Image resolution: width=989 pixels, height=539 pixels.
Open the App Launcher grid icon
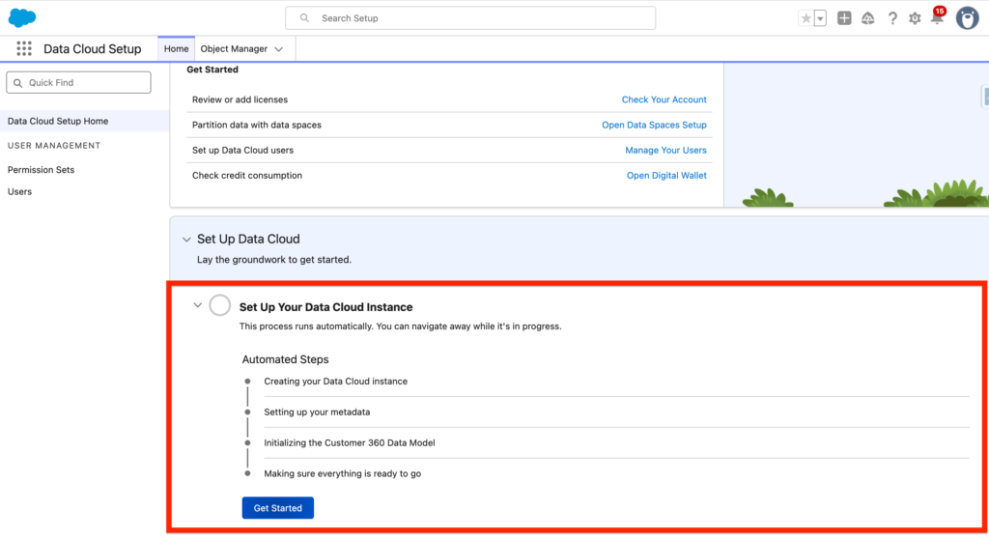[x=24, y=49]
